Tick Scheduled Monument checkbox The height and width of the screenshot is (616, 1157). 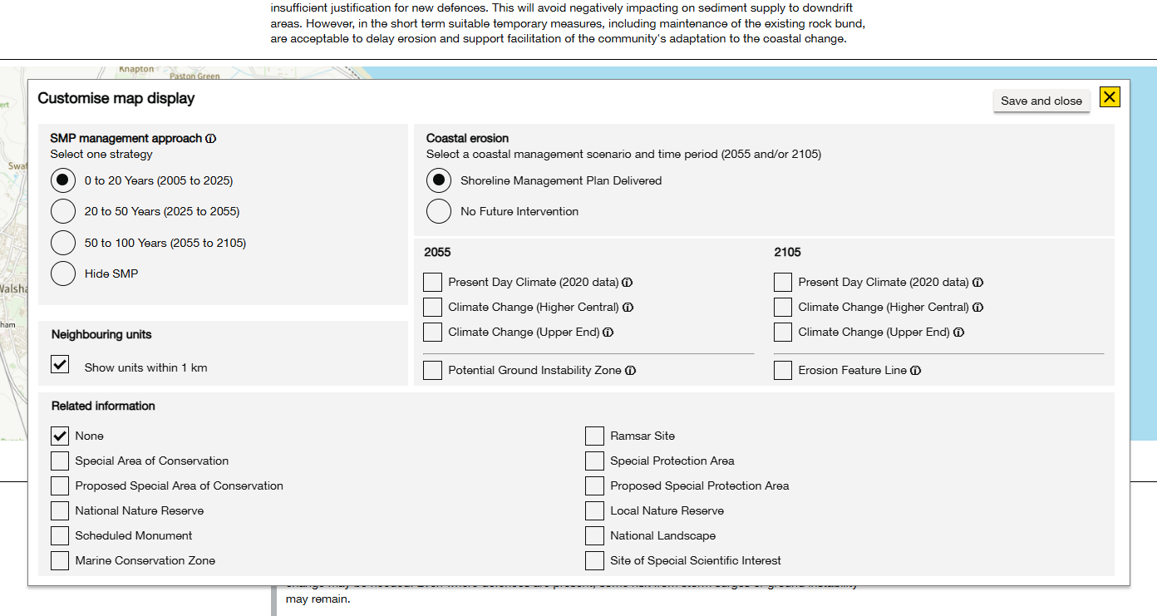[60, 536]
